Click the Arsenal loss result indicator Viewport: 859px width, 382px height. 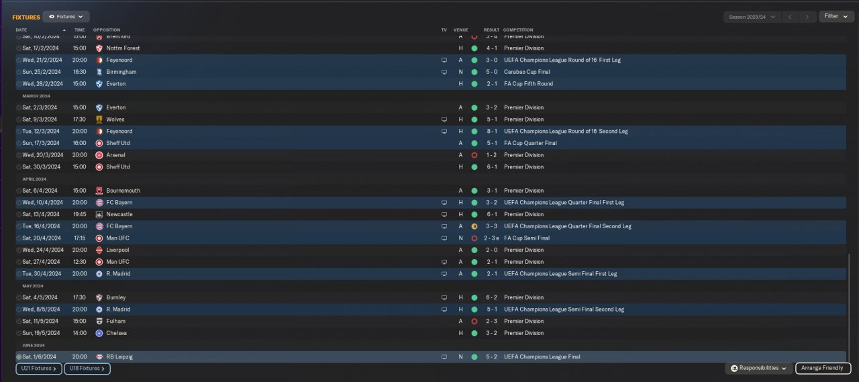click(x=474, y=155)
